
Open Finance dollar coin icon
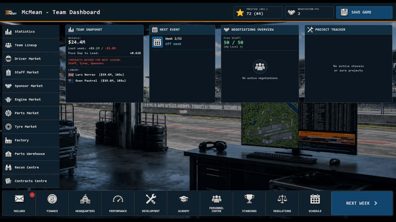[52, 199]
